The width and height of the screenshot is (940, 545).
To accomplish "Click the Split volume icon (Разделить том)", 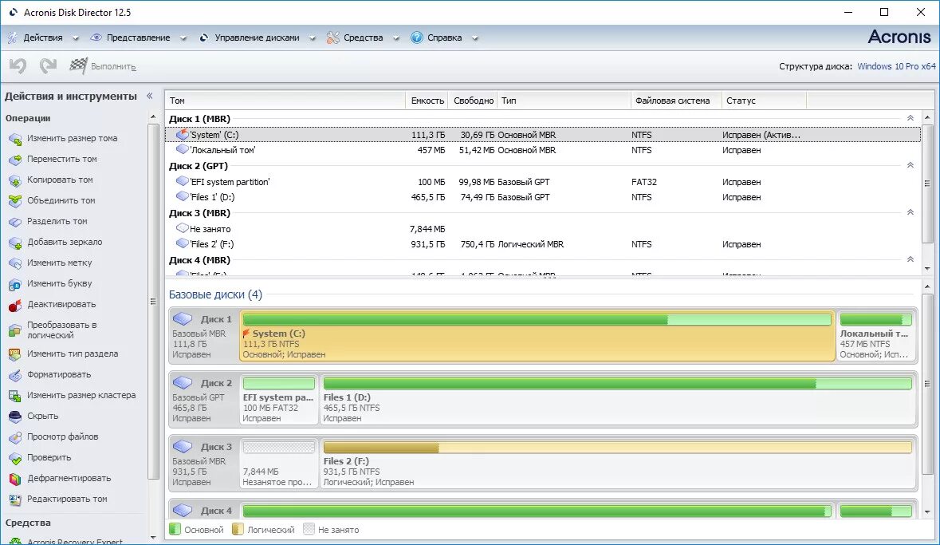I will coord(15,222).
